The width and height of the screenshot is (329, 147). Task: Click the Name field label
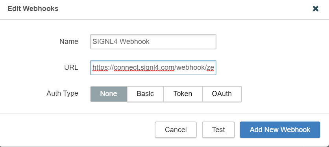(69, 42)
